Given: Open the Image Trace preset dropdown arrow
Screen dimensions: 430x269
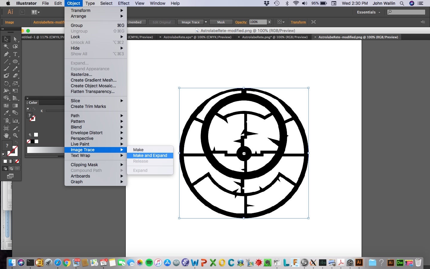Looking at the screenshot, I should click(206, 22).
